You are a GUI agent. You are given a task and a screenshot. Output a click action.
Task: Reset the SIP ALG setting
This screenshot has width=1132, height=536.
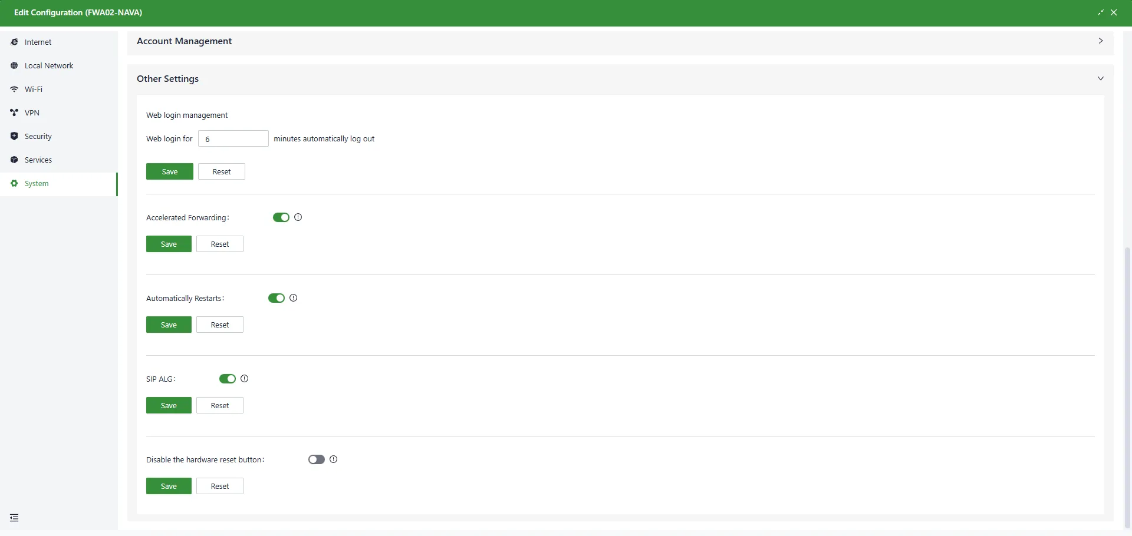220,405
